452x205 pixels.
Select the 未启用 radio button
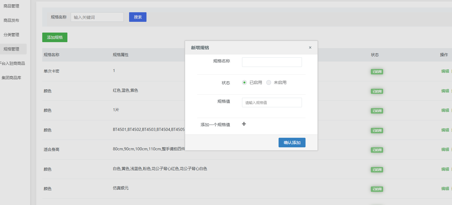click(x=269, y=82)
